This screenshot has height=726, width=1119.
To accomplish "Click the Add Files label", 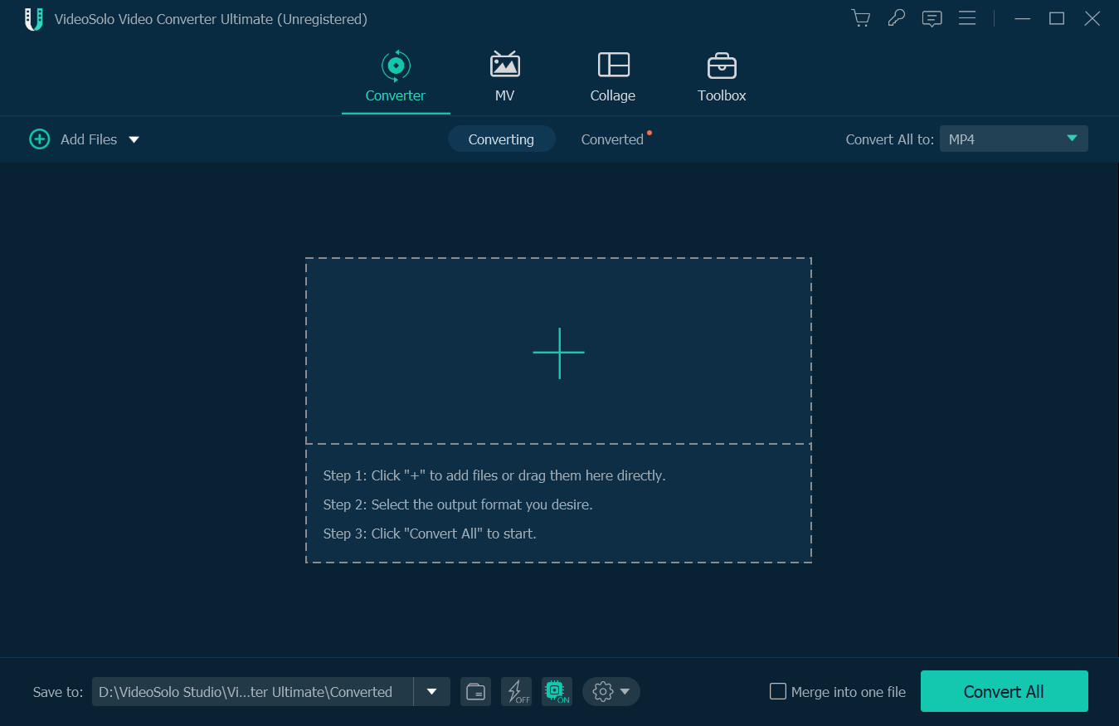I will (89, 139).
